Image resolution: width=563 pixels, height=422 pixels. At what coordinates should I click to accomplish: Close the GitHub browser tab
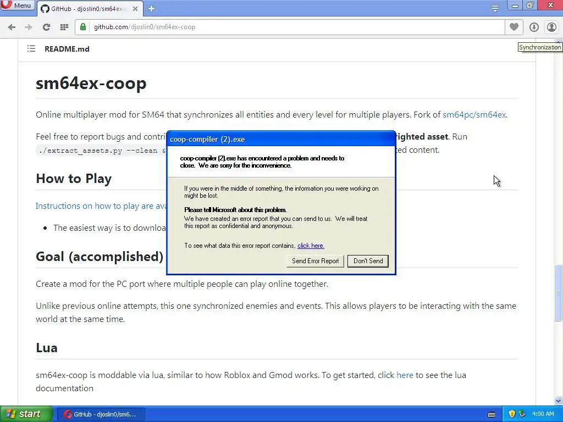[135, 9]
